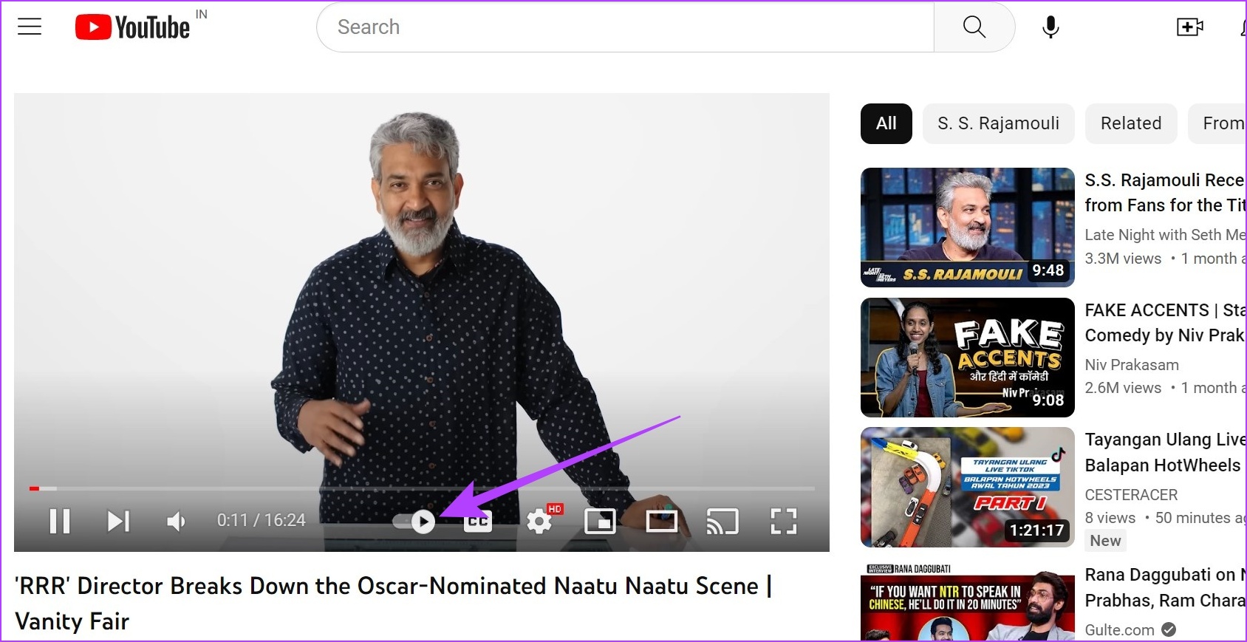Select the S. S. Rajamouli chip

pos(999,123)
